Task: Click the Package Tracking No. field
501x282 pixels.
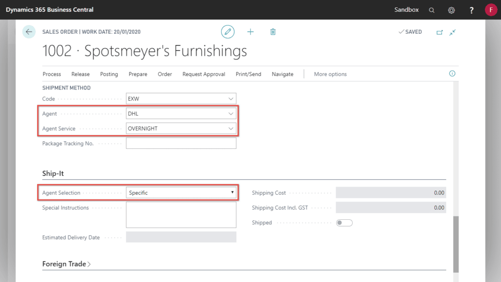Action: pos(181,143)
